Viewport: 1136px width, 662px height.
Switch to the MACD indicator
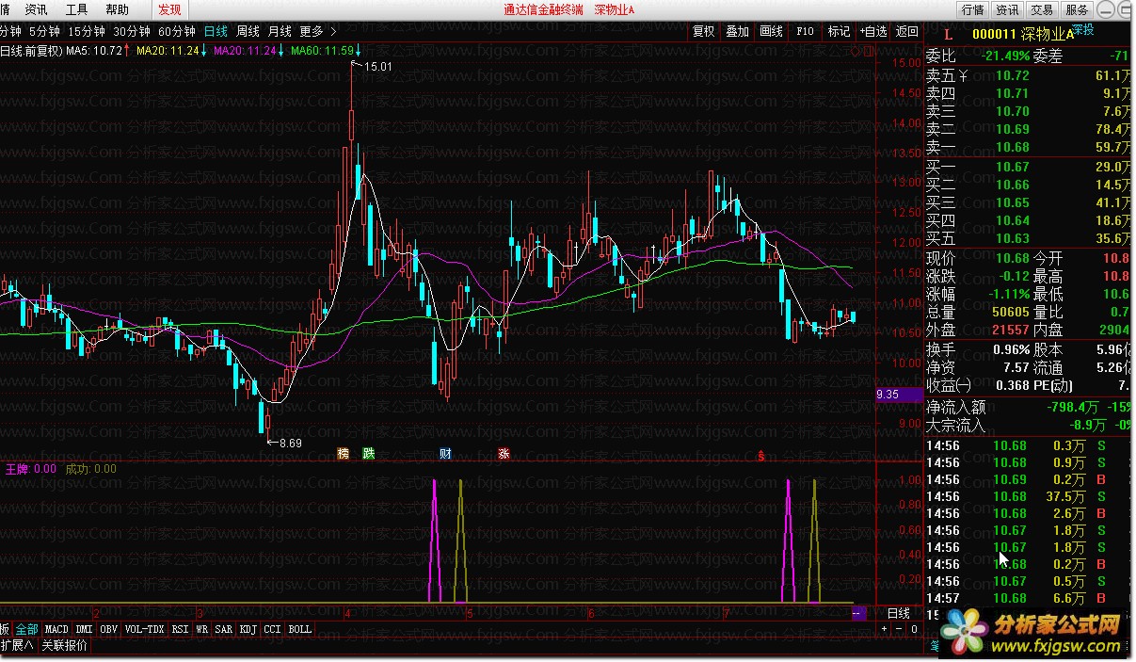coord(56,629)
